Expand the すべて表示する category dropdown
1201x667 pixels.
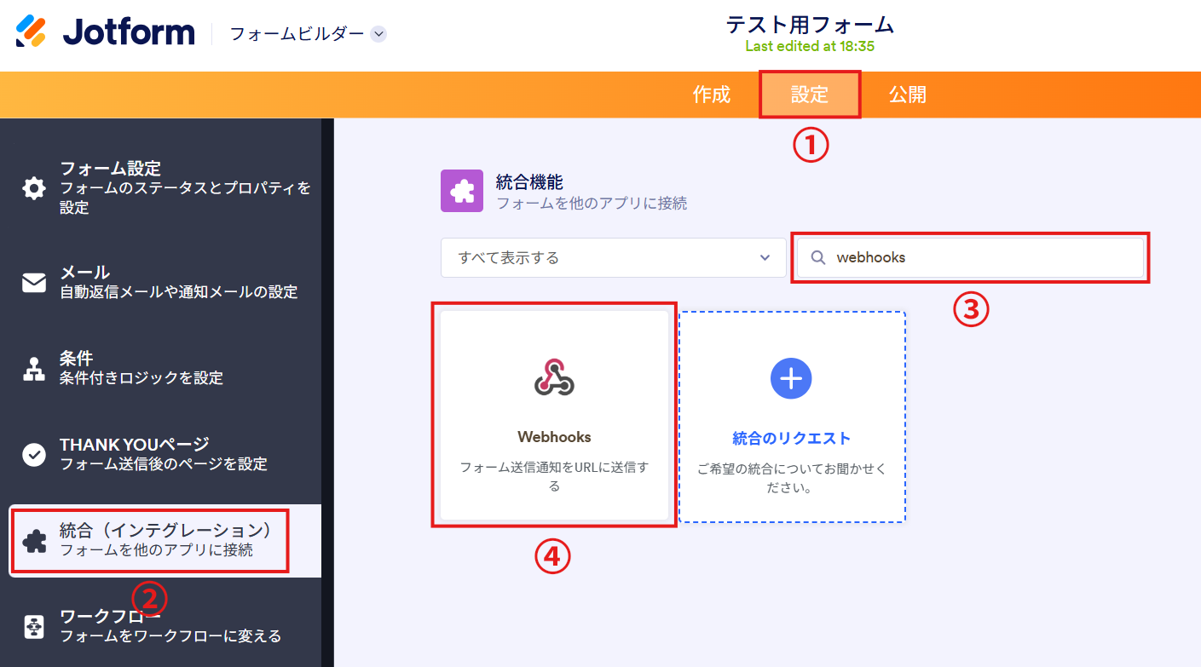[x=614, y=257]
